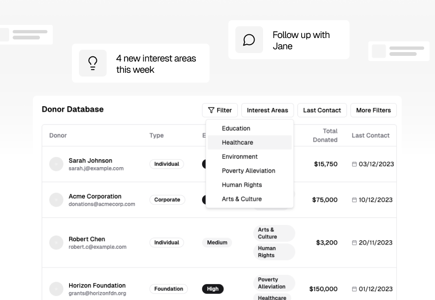Click calendar icon beside 10/12/2023
Image resolution: width=435 pixels, height=300 pixels.
pyautogui.click(x=354, y=200)
